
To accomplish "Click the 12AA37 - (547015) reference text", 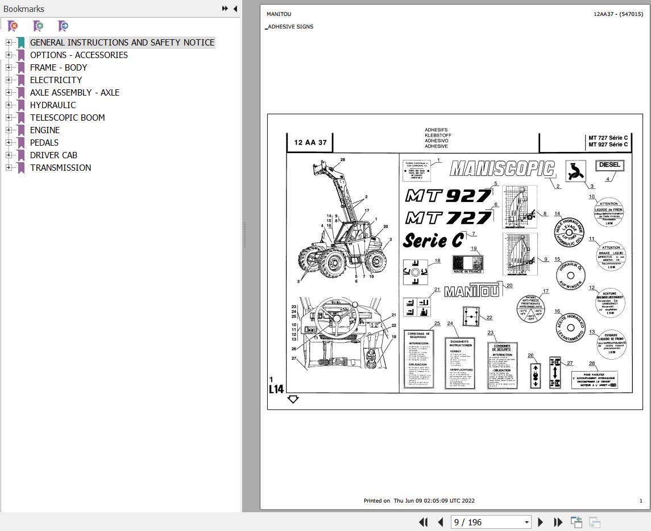I will pos(618,14).
